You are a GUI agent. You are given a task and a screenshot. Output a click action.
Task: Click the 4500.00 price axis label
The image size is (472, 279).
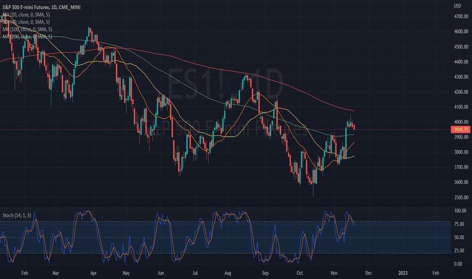click(461, 47)
